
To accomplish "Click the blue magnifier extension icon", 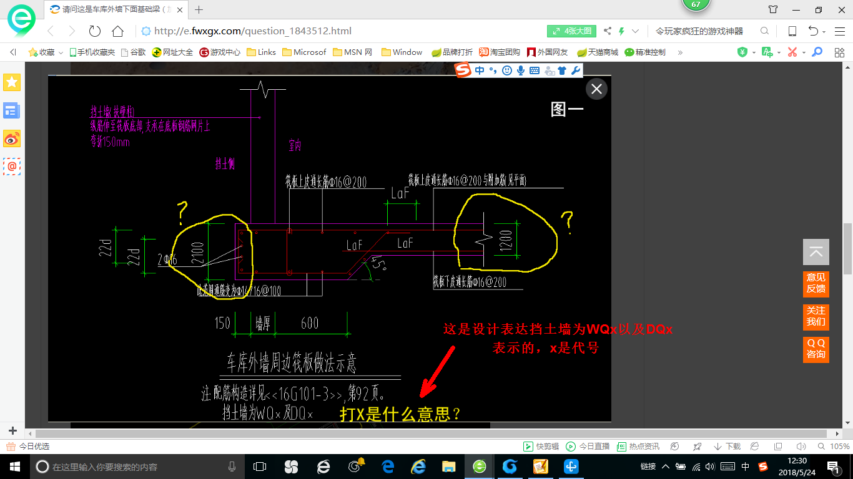I will [817, 52].
